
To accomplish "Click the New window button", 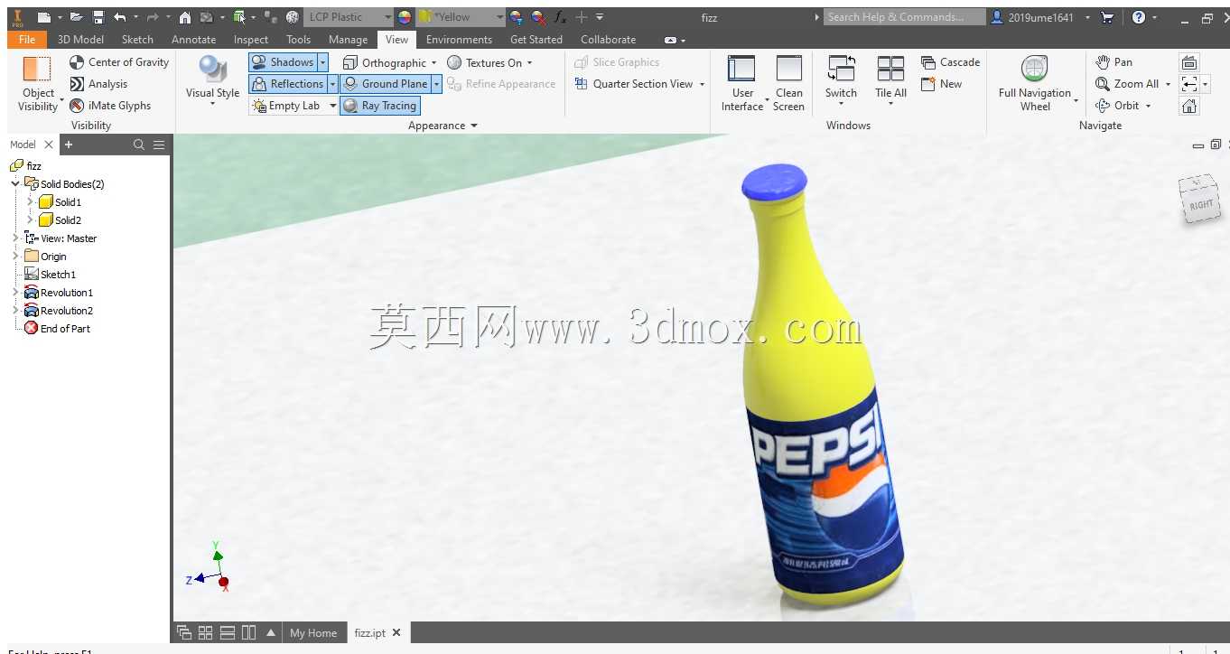I will pos(941,84).
